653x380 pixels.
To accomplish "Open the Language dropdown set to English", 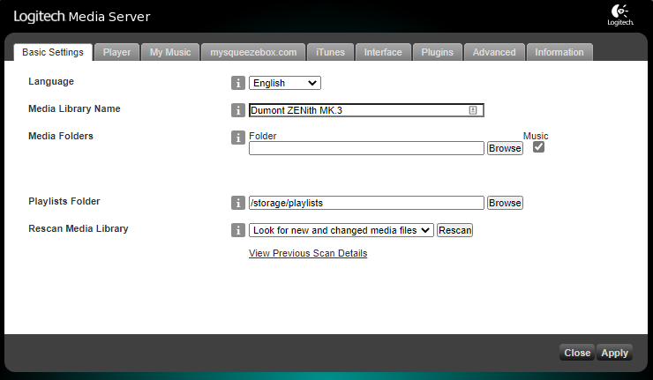I will pos(285,83).
